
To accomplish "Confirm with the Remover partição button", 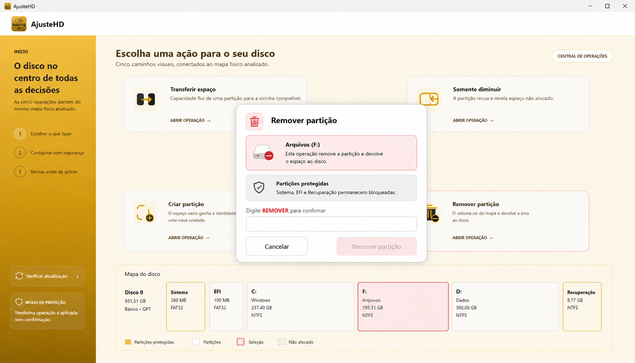I will pos(376,246).
